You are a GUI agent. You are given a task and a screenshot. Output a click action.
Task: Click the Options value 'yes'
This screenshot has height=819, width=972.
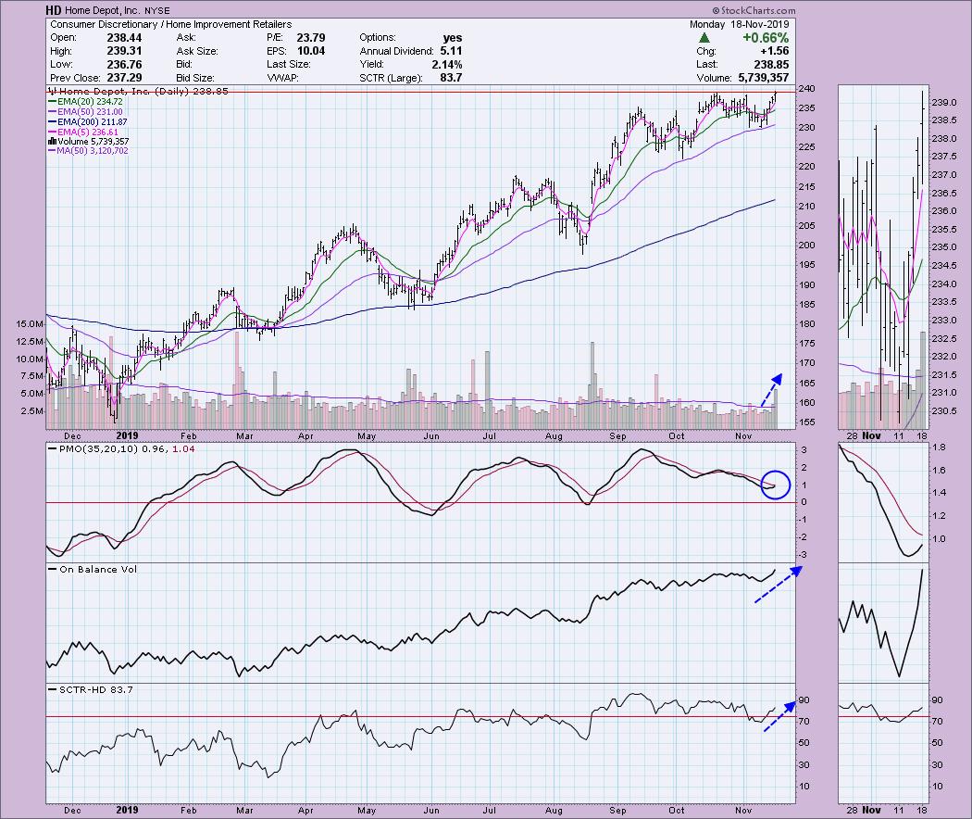point(453,38)
